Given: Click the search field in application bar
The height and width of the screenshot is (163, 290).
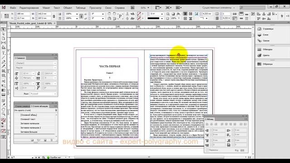Looking at the screenshot, I should coord(252,8).
